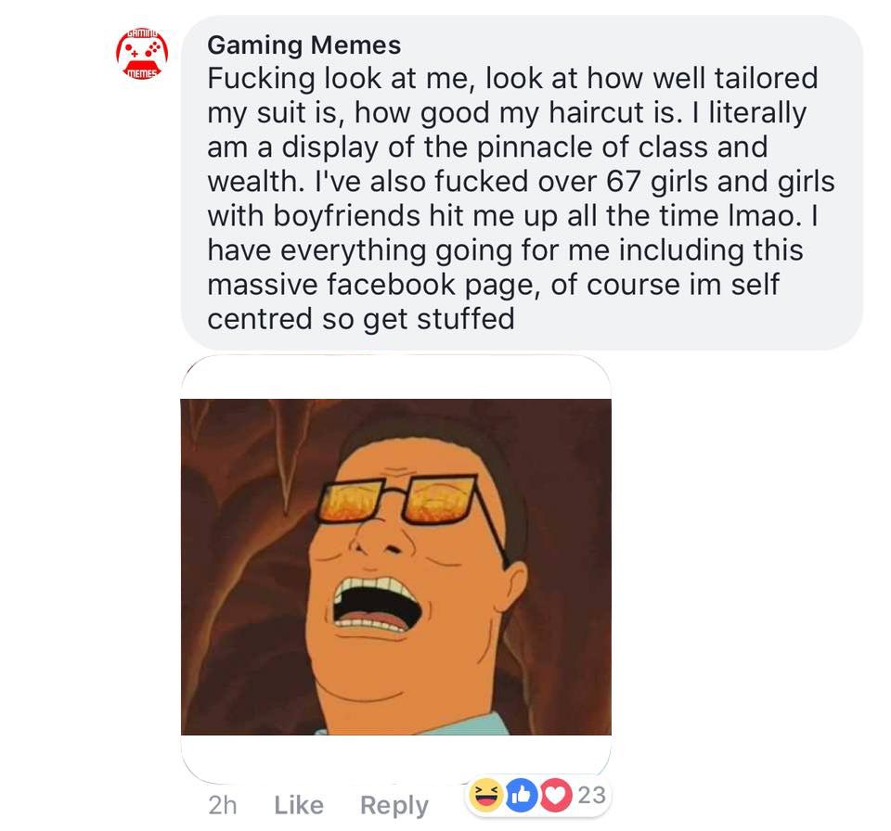891x831 pixels.
Task: Click the white top border of the image card
Action: [x=396, y=377]
